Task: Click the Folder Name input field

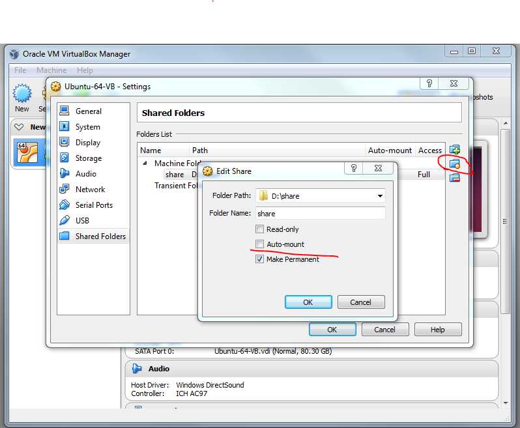Action: point(321,213)
